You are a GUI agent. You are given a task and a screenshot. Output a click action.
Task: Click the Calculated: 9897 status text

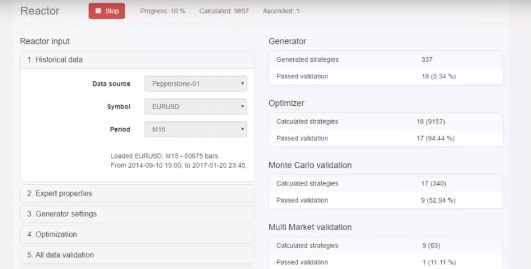(x=224, y=11)
